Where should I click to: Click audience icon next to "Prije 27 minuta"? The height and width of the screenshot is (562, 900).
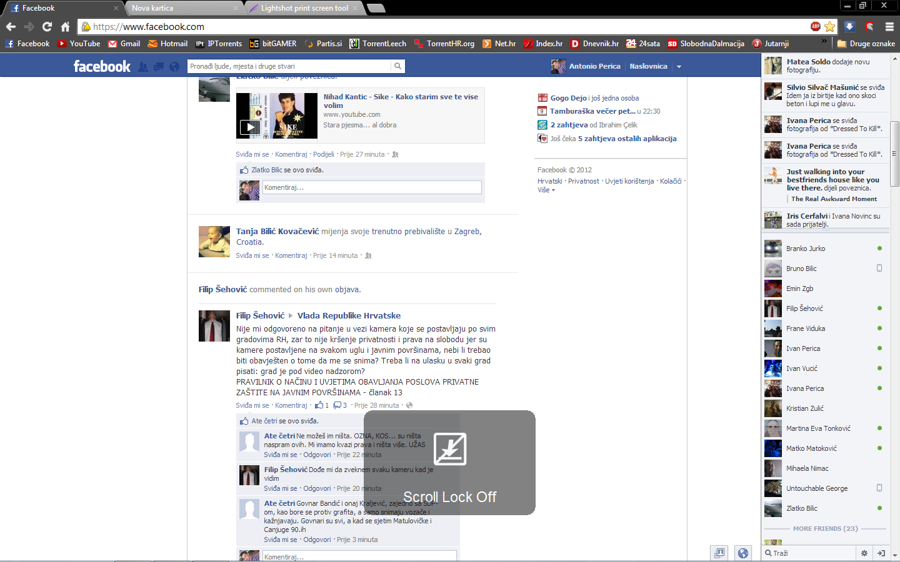pyautogui.click(x=395, y=154)
